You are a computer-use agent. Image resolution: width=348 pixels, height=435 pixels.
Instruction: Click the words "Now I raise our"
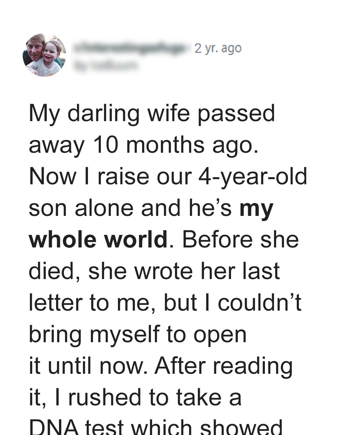(x=110, y=177)
